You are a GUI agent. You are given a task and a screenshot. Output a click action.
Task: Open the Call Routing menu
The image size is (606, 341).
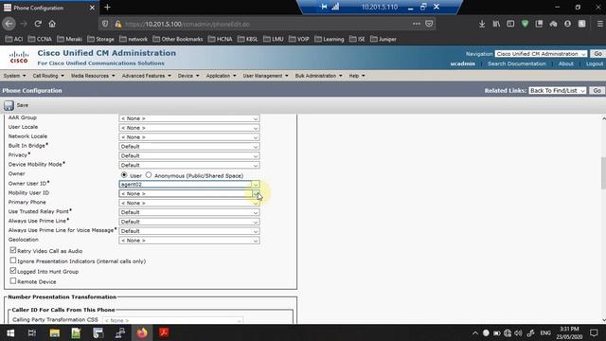coord(48,76)
